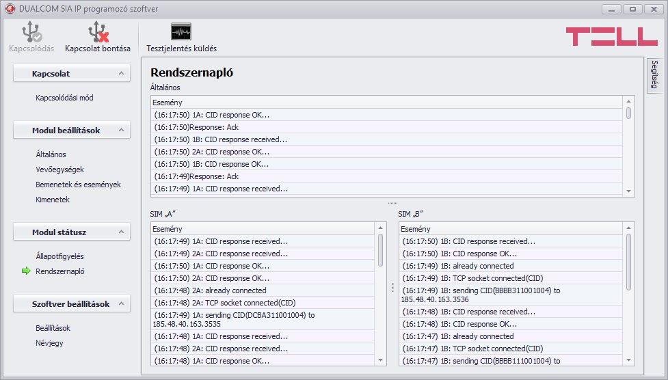This screenshot has height=380, width=668.
Task: Click the SIM B log scrollbar thumb
Action: 628,262
